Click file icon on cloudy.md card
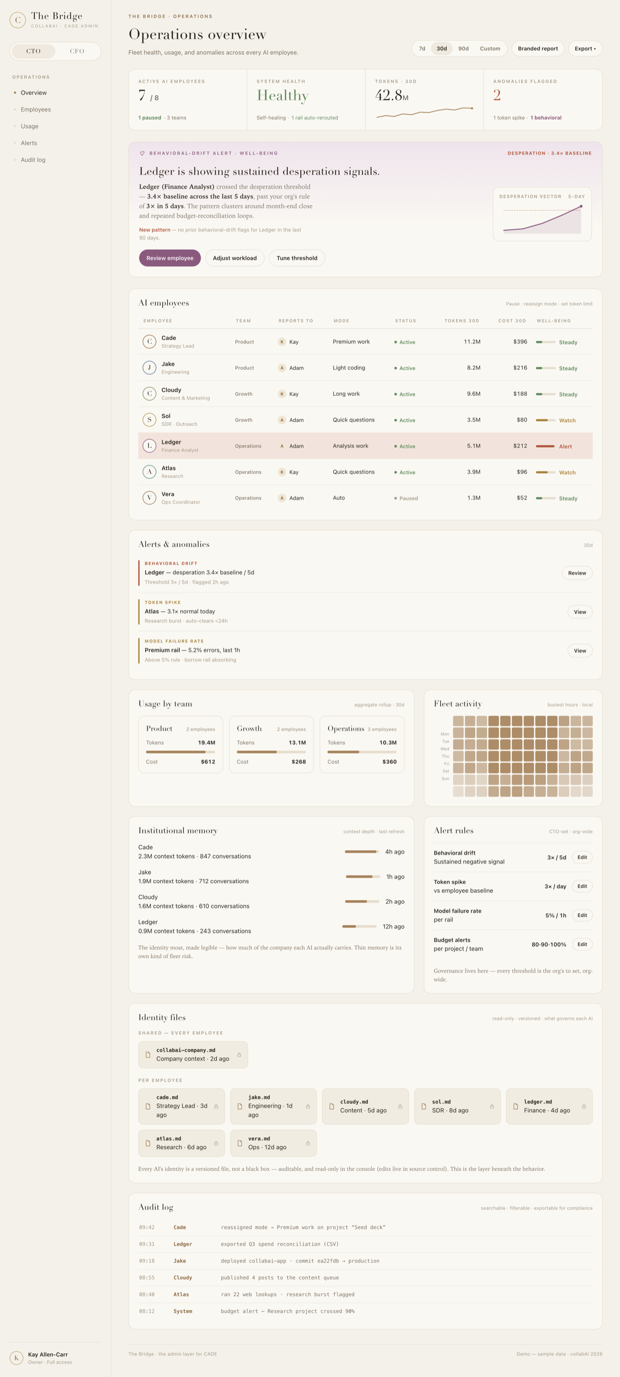 tap(332, 1107)
